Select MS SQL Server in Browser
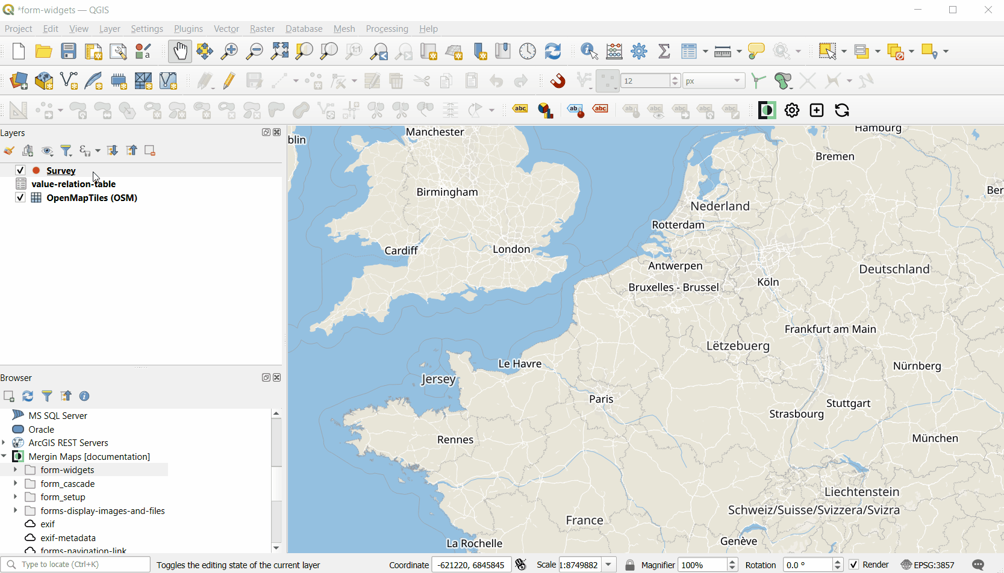 coord(58,415)
